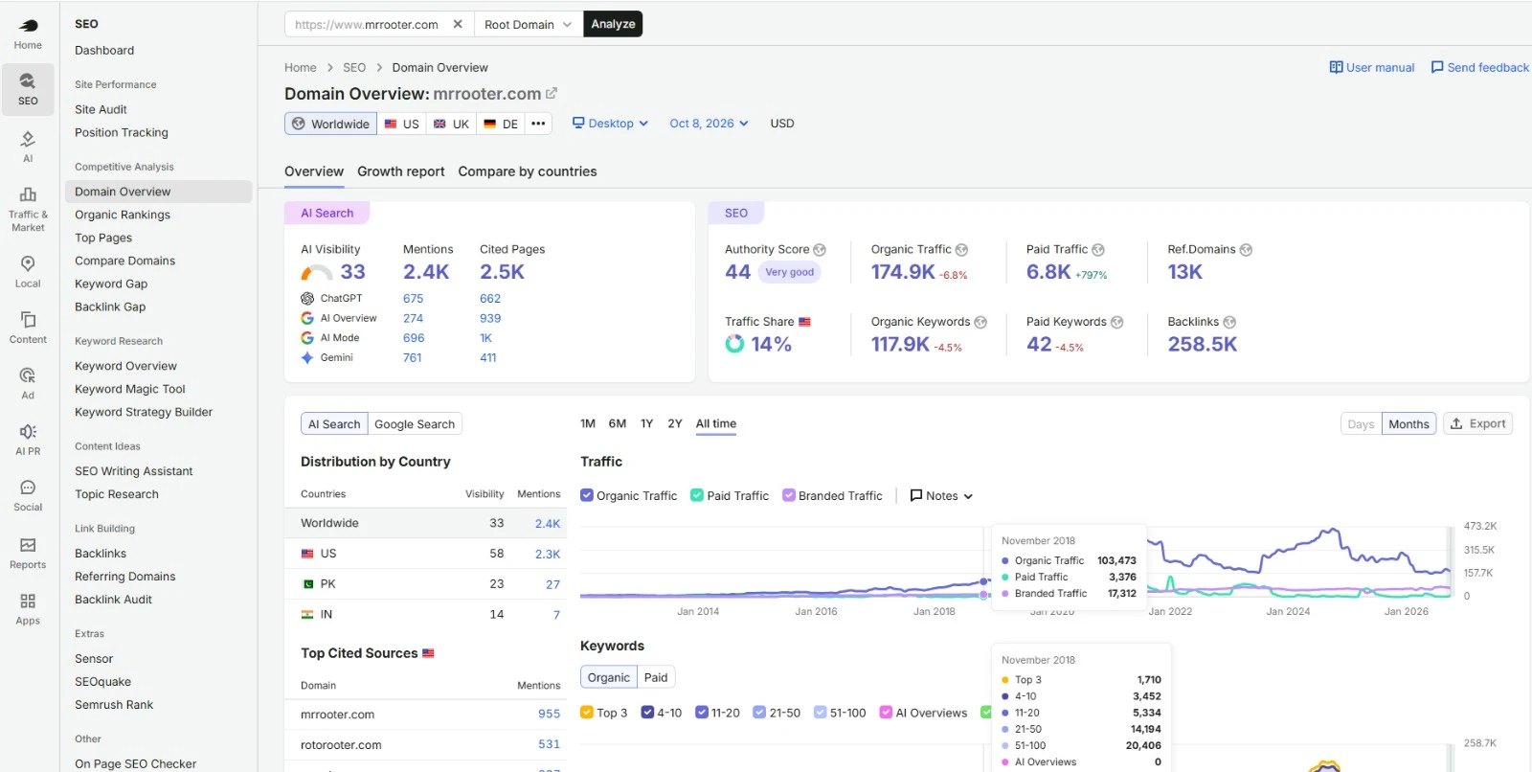Image resolution: width=1532 pixels, height=772 pixels.
Task: Switch to the Compare by countries tab
Action: 528,171
